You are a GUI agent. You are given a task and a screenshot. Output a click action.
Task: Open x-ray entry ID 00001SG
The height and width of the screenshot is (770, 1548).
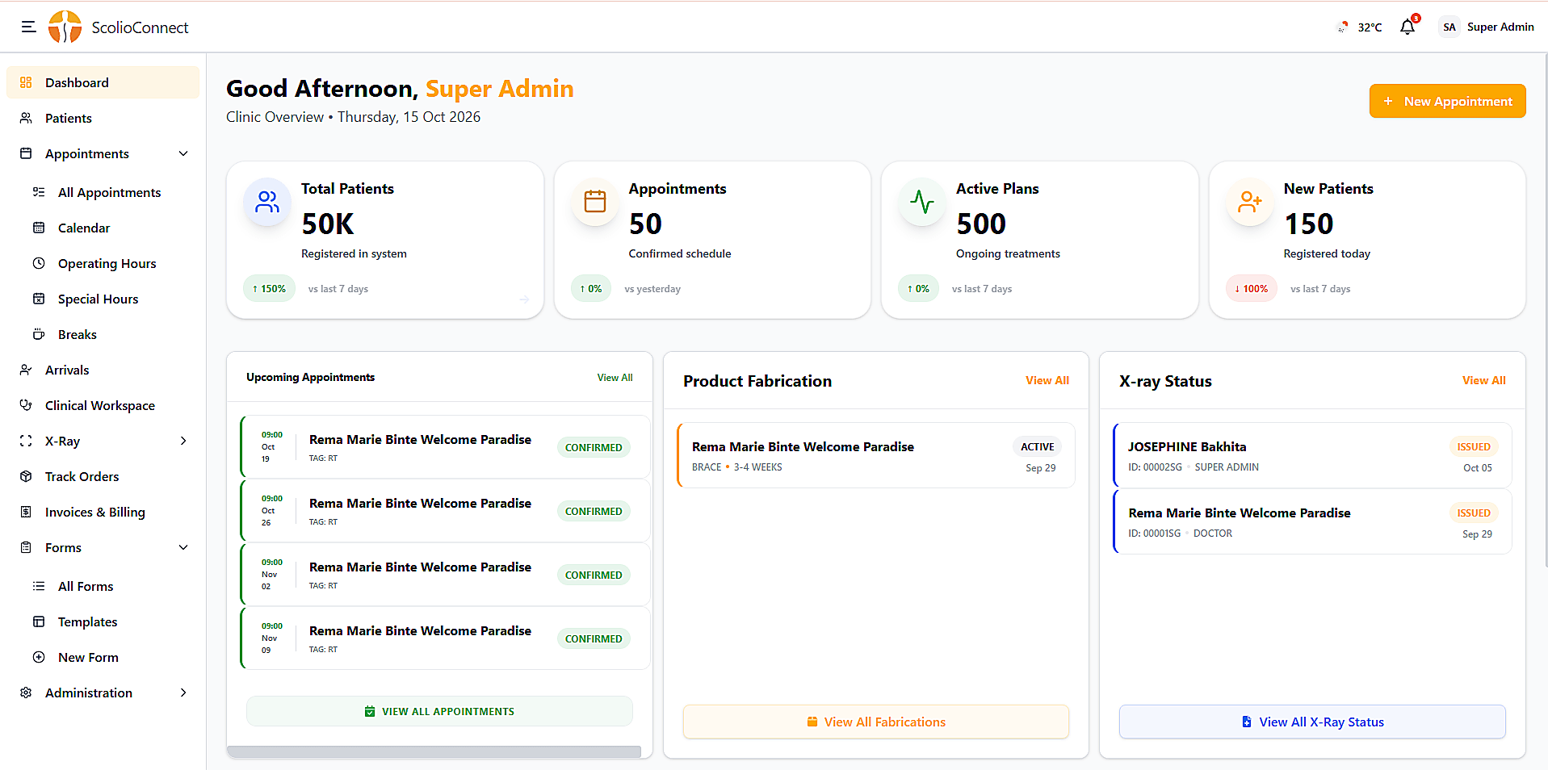point(1312,521)
